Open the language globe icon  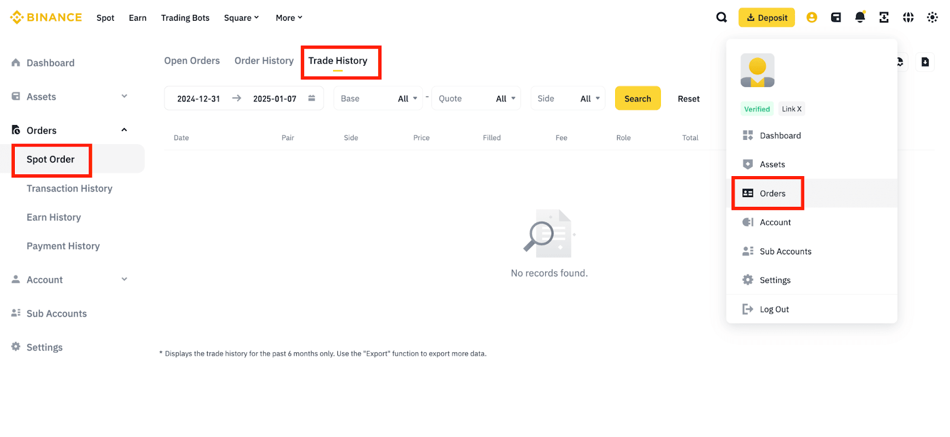(908, 17)
